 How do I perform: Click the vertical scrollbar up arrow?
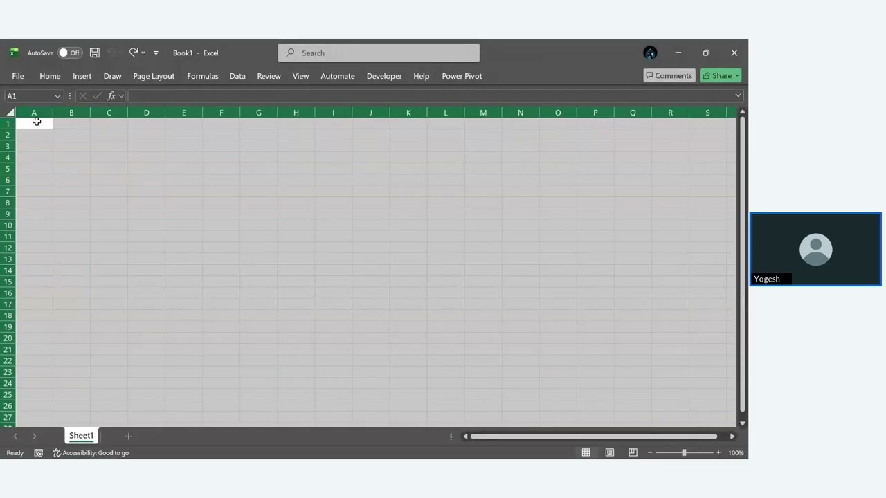[743, 111]
